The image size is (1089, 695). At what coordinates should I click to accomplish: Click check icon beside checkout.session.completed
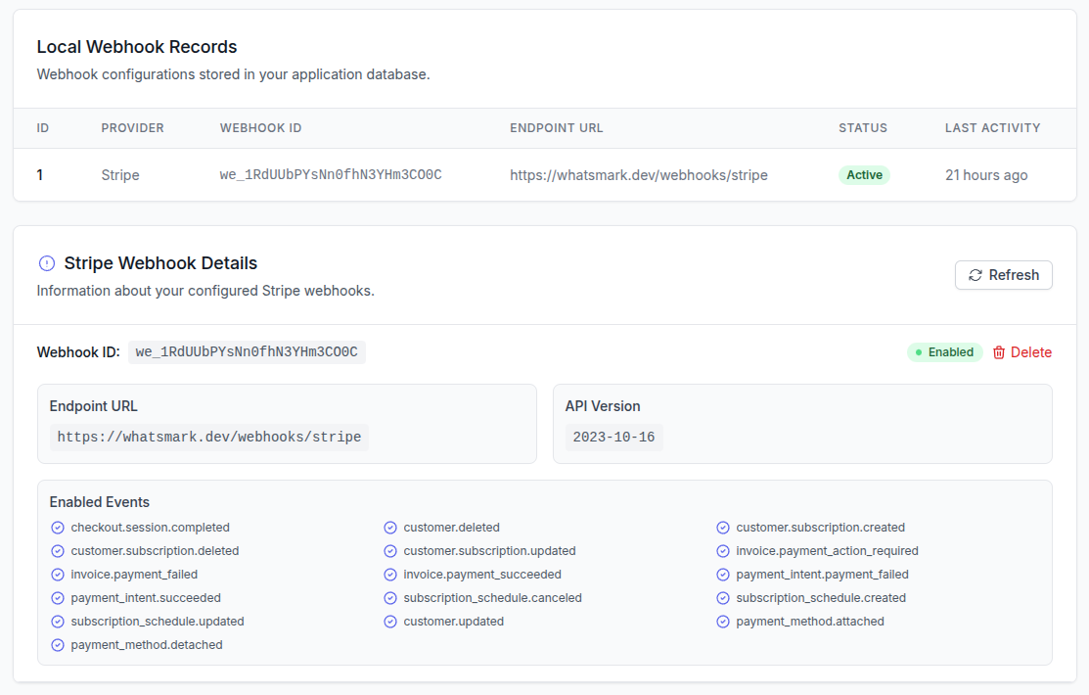58,528
